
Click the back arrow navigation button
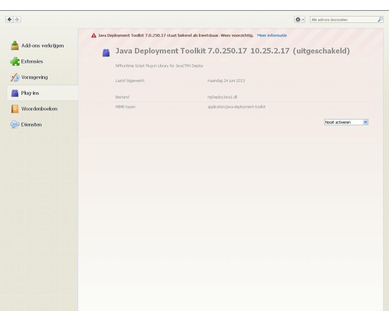point(9,19)
